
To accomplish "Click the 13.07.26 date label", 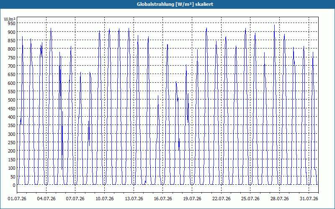I will (x=134, y=199).
